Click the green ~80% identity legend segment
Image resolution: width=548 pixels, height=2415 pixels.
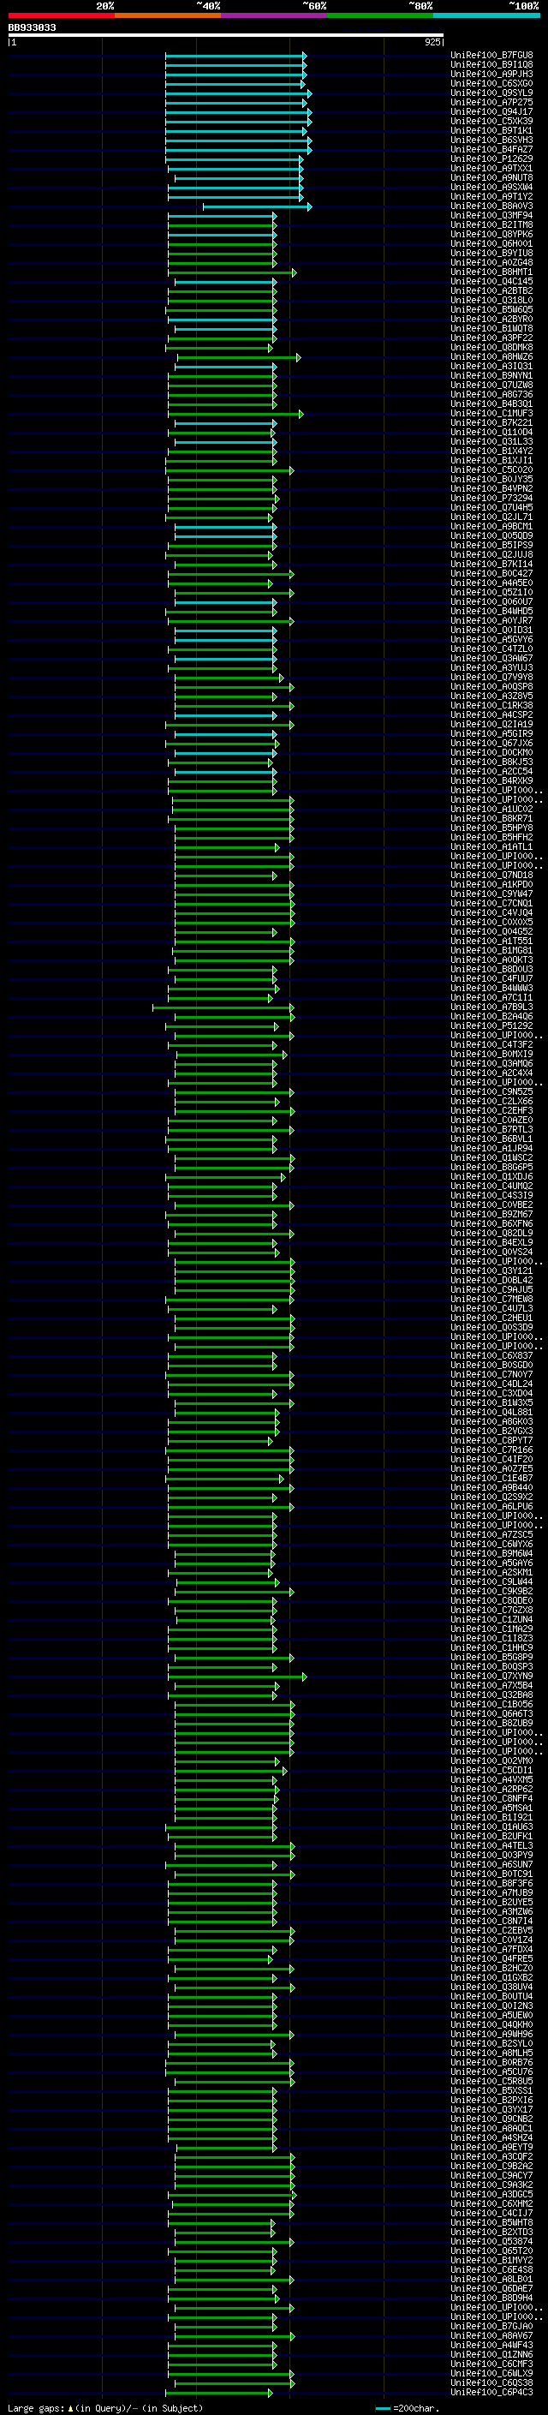[380, 15]
